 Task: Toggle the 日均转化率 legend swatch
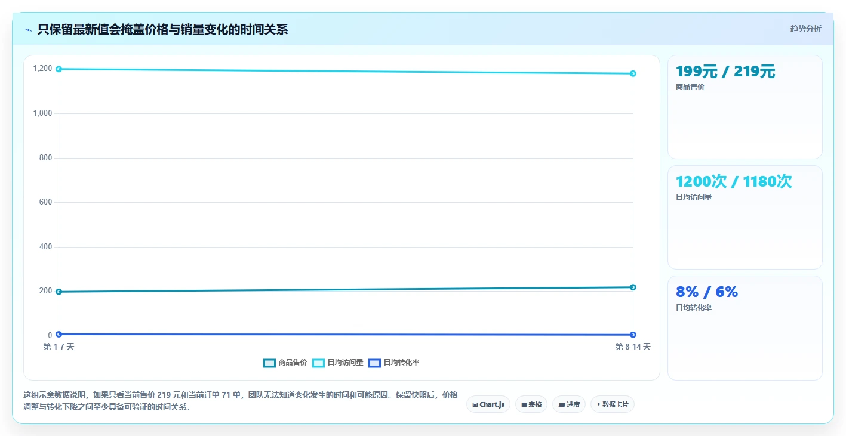[x=374, y=363]
